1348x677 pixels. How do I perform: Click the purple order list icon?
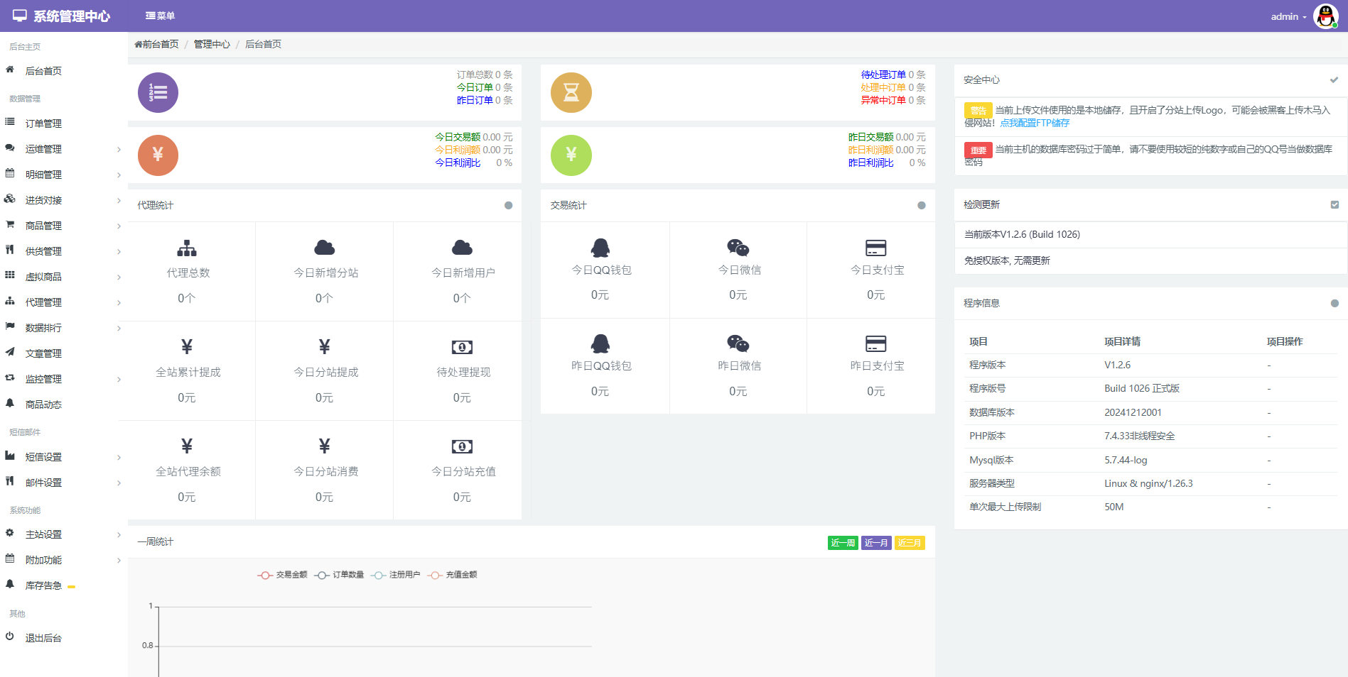click(158, 93)
